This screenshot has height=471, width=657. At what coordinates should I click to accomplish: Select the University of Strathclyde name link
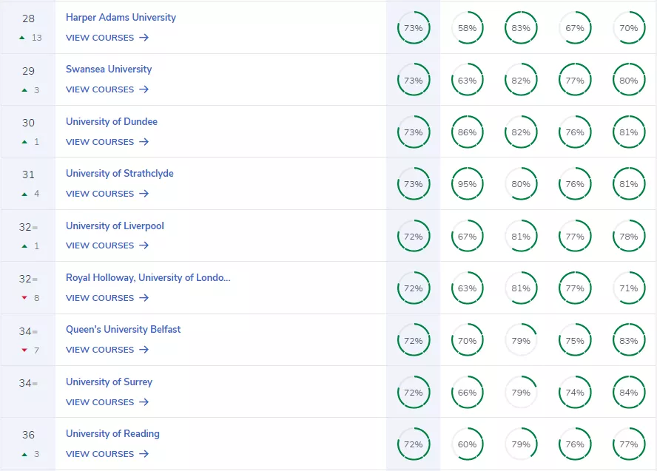click(x=120, y=173)
